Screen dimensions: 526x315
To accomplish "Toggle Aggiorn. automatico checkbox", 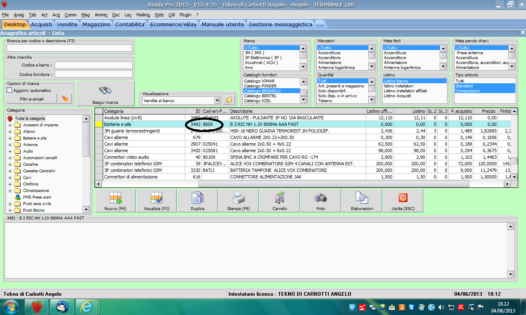I will [x=9, y=90].
